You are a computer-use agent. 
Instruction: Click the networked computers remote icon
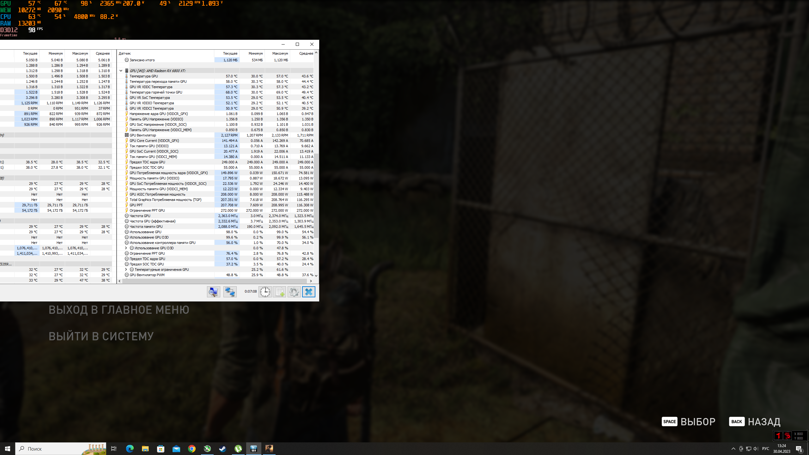[x=230, y=292]
